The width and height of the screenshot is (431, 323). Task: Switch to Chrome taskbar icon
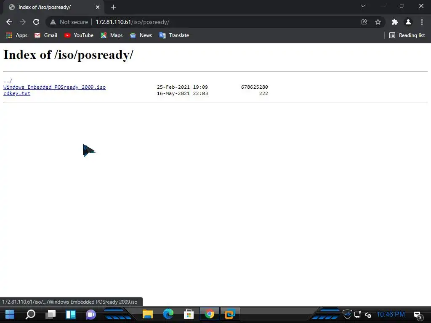pos(210,314)
